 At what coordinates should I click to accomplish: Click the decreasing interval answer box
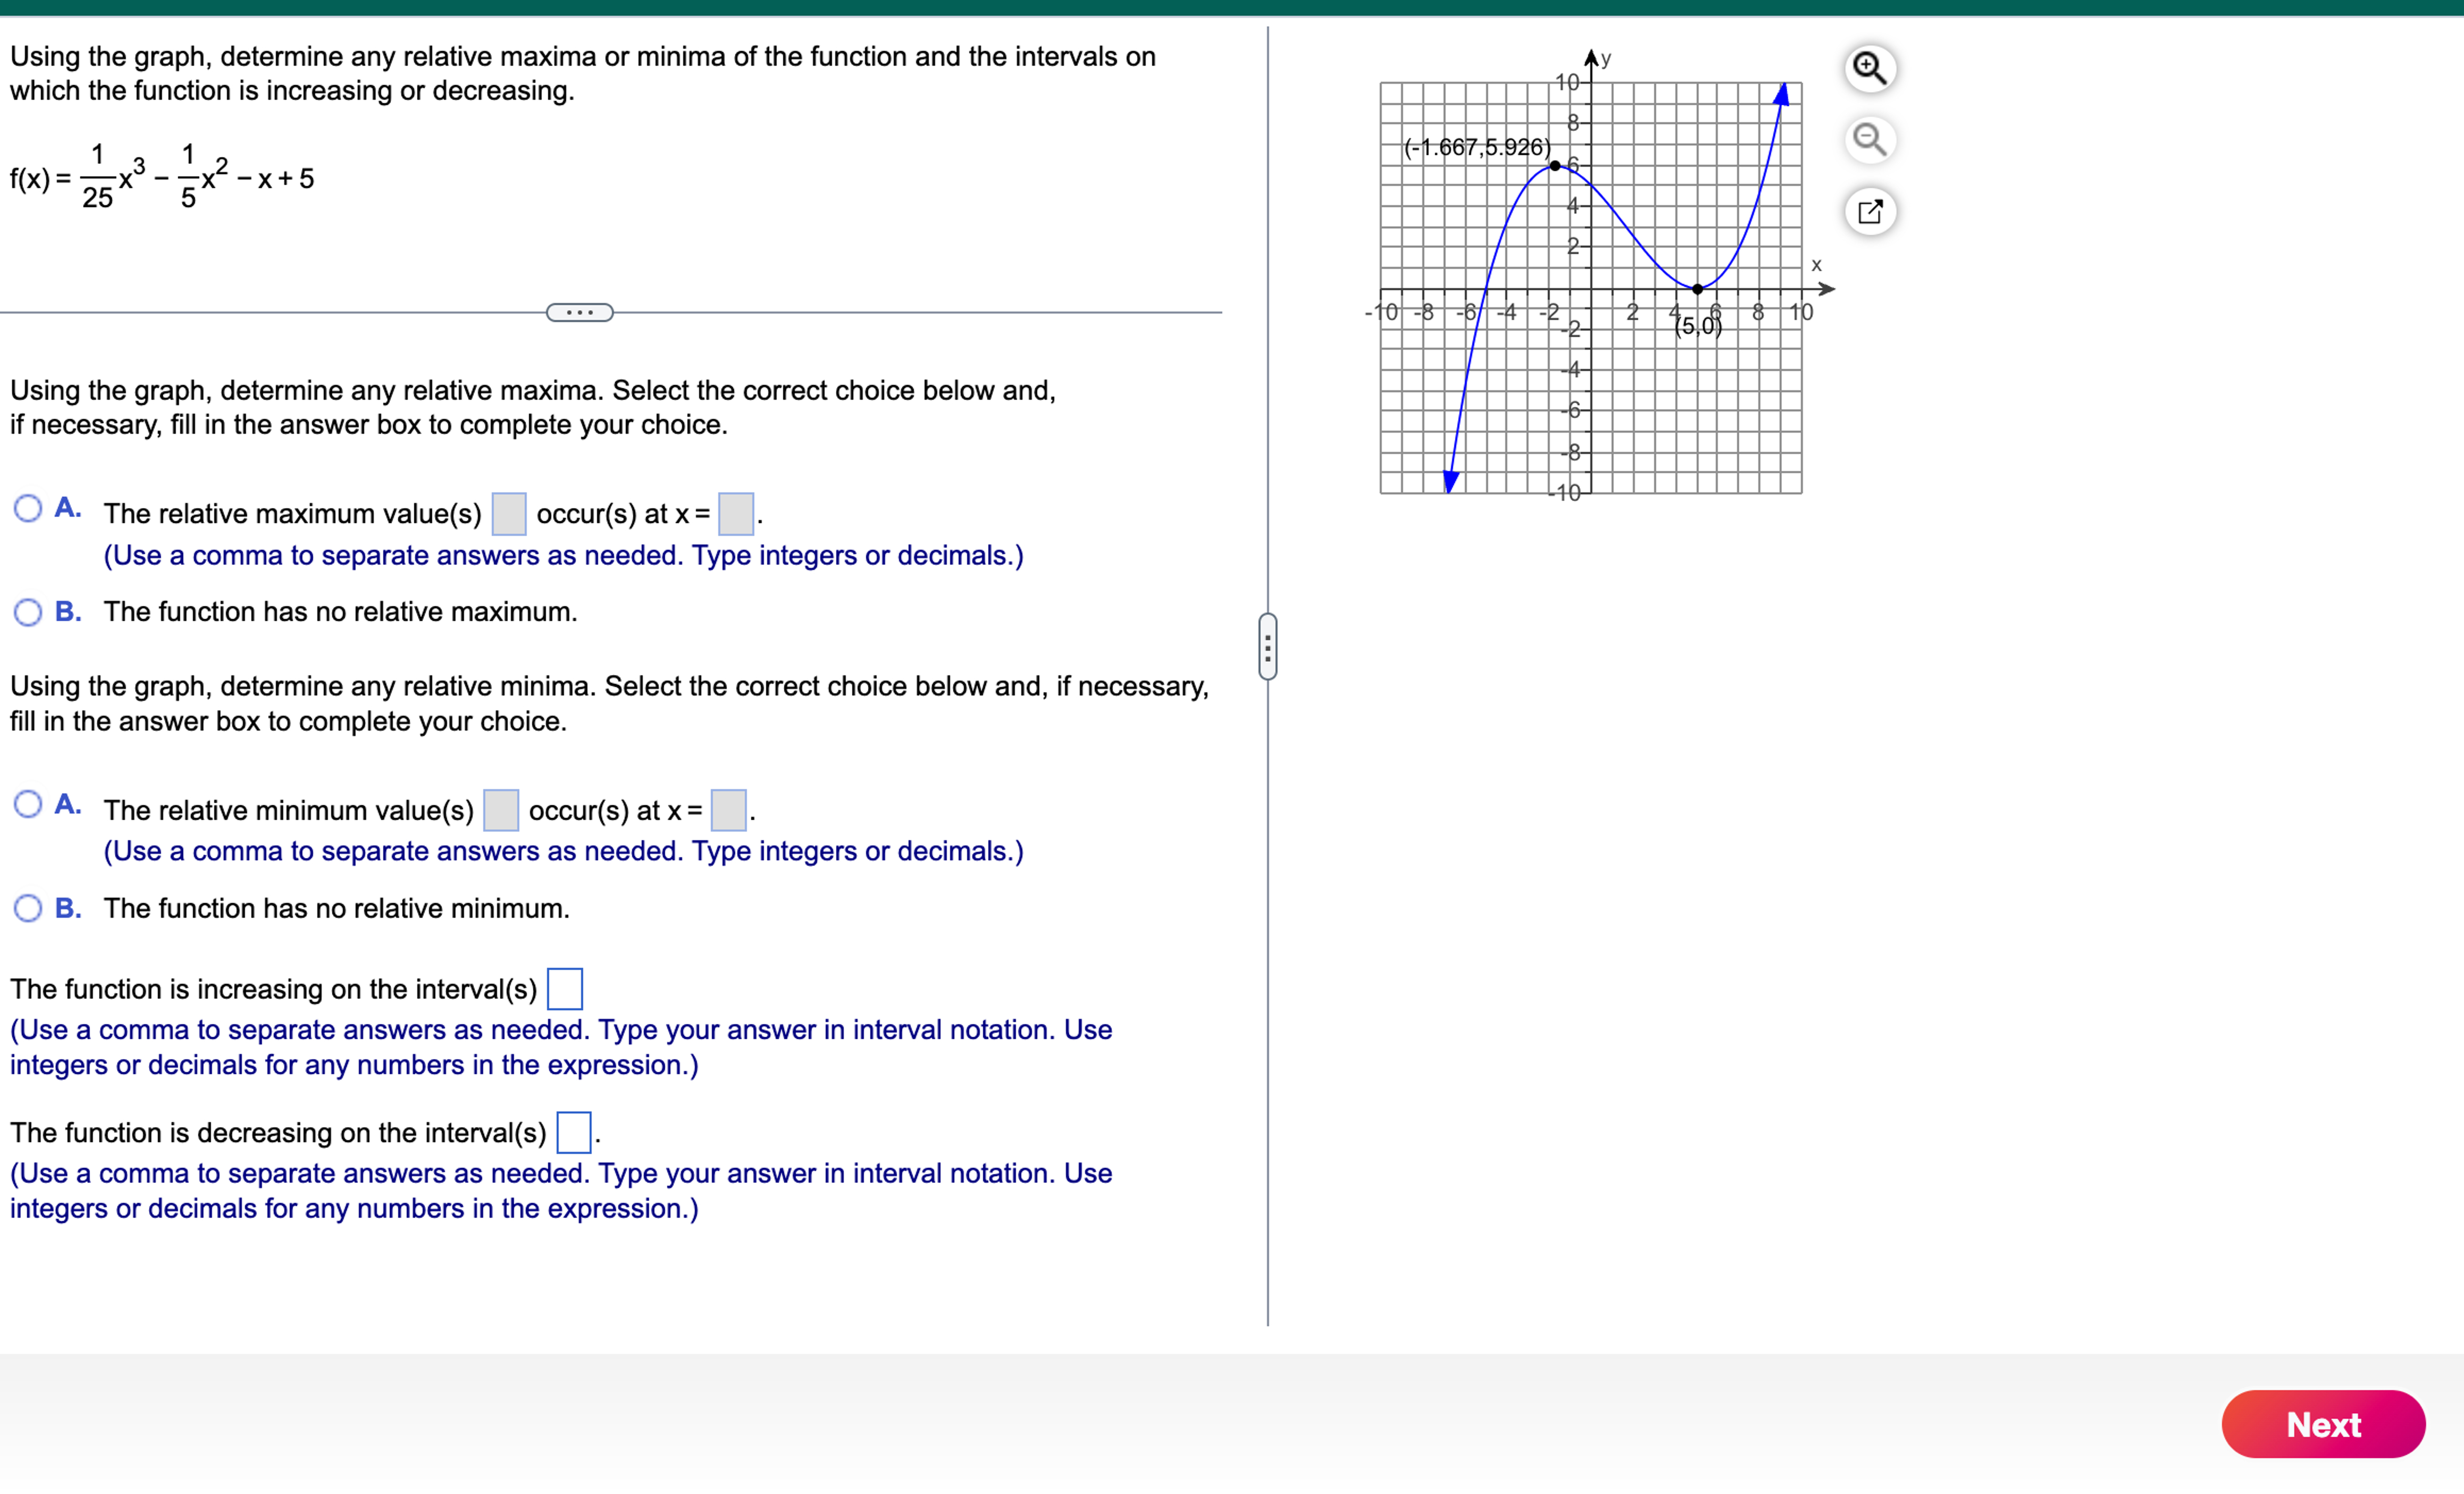pos(574,1132)
